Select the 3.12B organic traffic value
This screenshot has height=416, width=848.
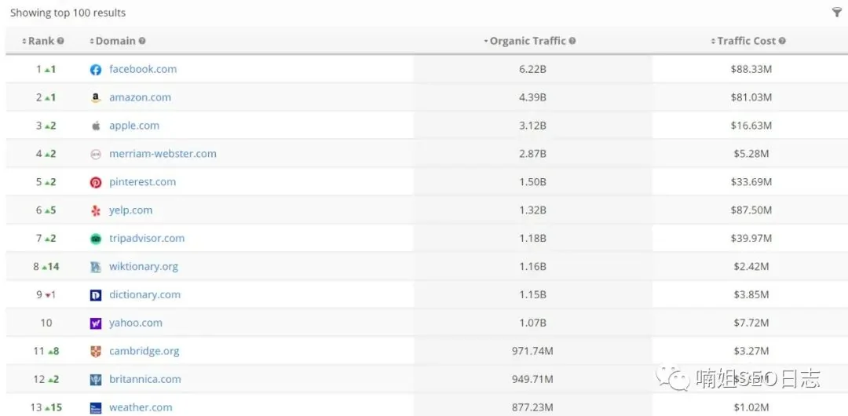pyautogui.click(x=532, y=126)
